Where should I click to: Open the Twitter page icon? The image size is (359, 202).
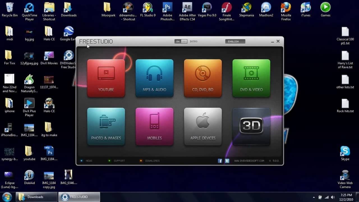click(227, 161)
